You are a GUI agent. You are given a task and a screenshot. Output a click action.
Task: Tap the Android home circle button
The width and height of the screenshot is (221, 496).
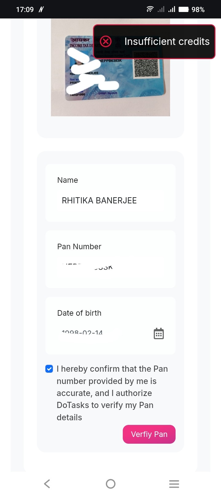110,484
